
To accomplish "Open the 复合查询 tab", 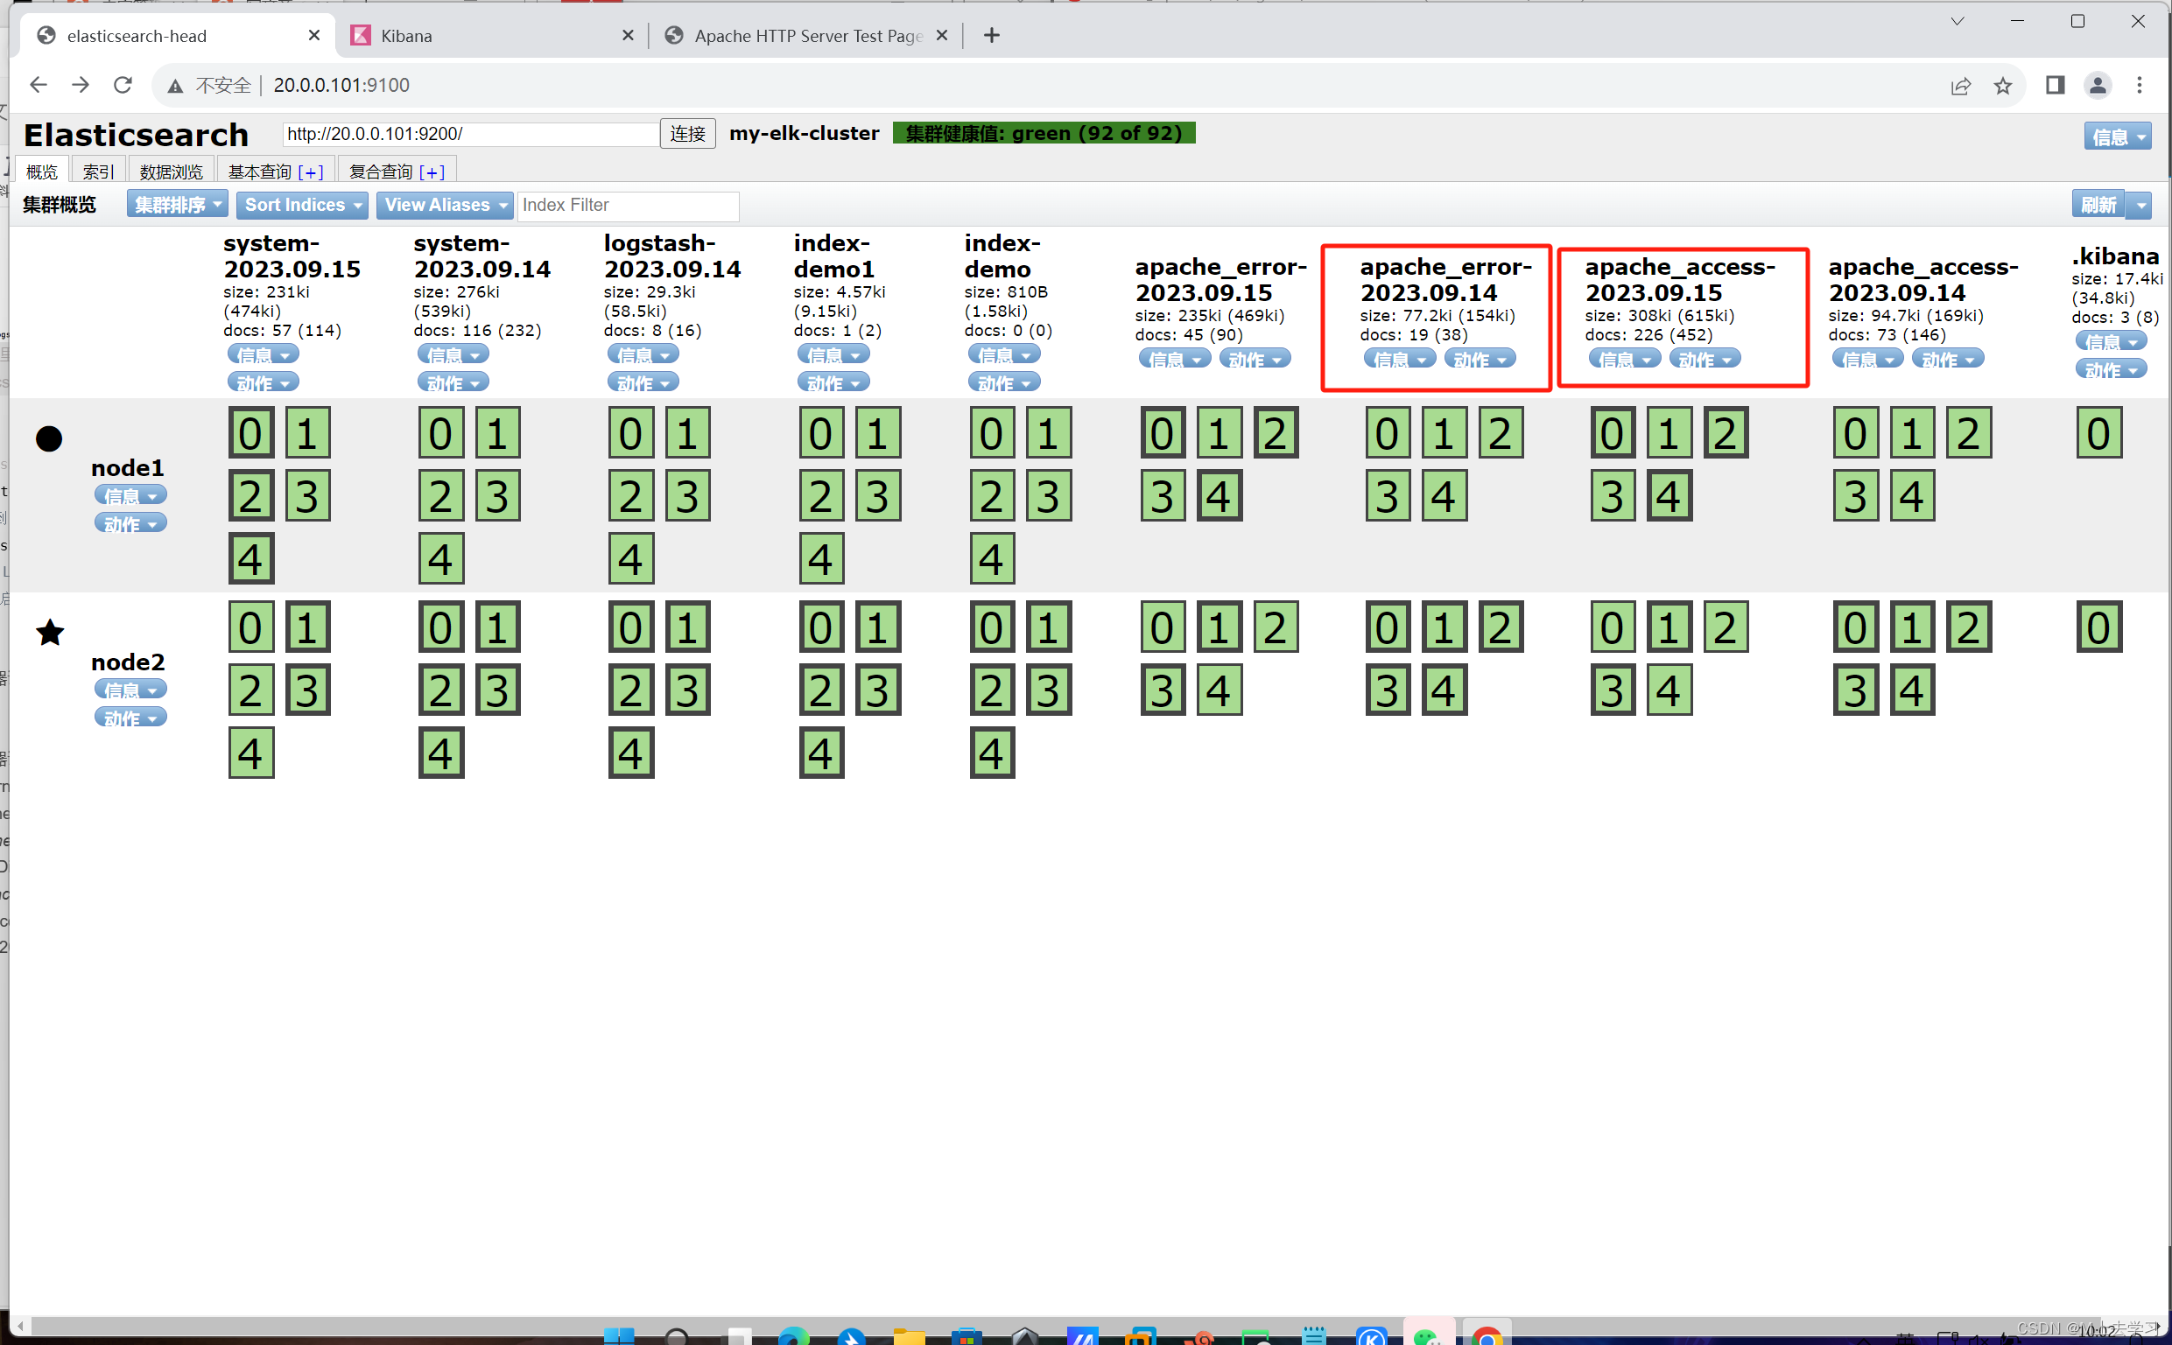I will tap(381, 171).
